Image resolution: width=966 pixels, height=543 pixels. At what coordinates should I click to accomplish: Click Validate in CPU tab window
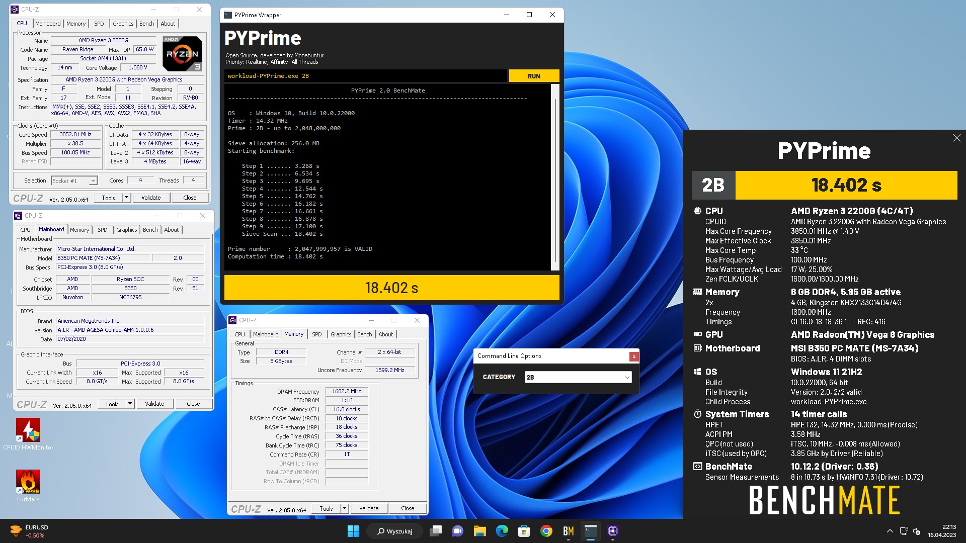pos(151,198)
